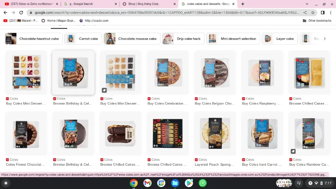Launch Chrome from the shelf

tap(134, 183)
